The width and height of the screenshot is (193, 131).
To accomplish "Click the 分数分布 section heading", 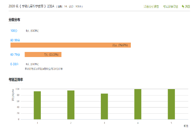I will point(14,19).
